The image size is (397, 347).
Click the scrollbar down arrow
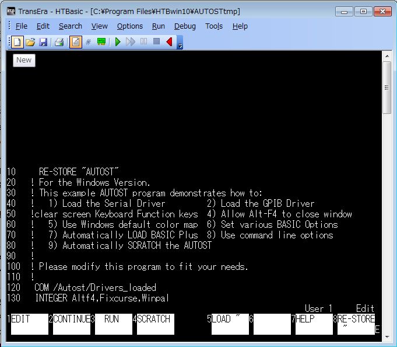pyautogui.click(x=387, y=337)
